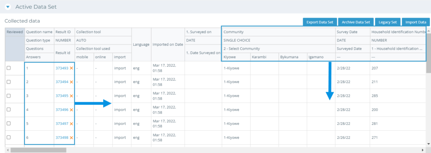Click the Archive Data Set button
This screenshot has width=431, height=153.
(356, 22)
